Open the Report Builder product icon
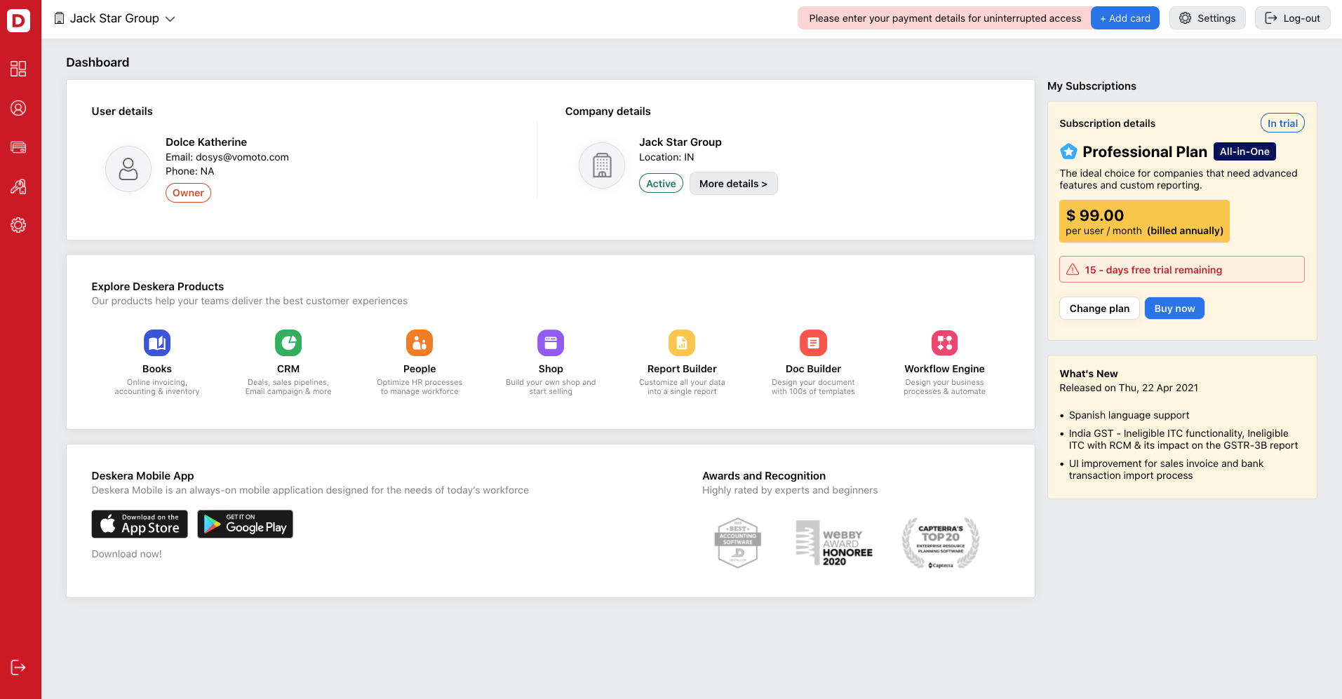The image size is (1342, 699). [682, 343]
